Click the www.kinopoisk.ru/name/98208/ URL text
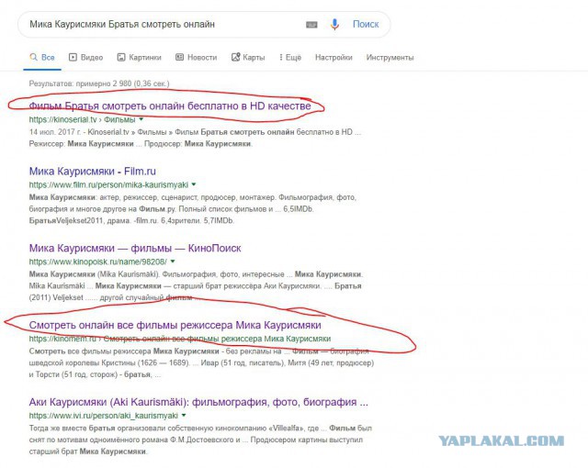Viewport: 588px width, 468px height. [98, 262]
